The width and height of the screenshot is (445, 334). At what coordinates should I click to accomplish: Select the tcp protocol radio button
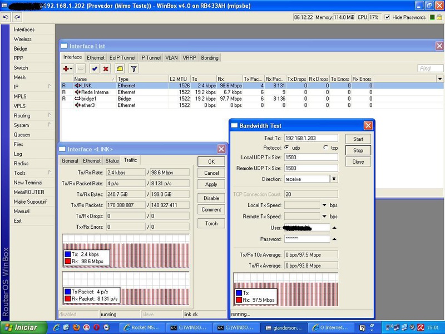[x=326, y=148]
